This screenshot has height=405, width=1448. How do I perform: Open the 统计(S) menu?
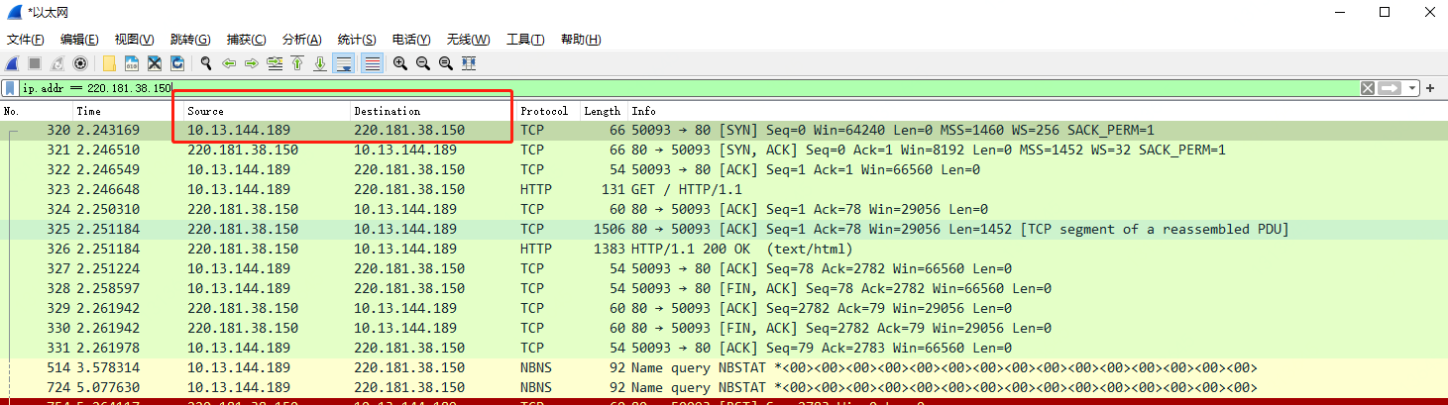(x=357, y=40)
